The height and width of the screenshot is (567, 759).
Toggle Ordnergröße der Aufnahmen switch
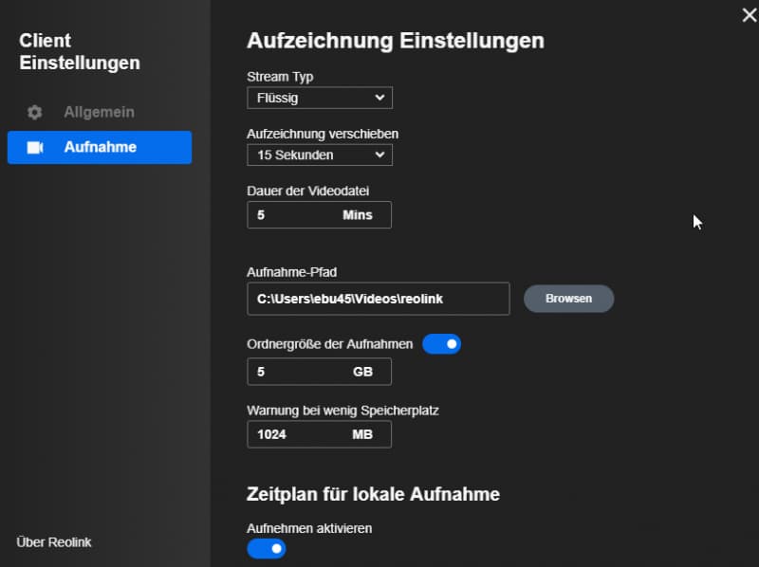[441, 344]
